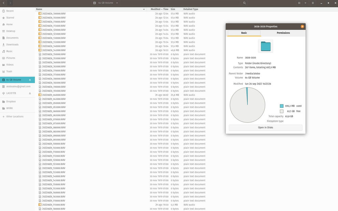Open search with the magnifier icon

[x=244, y=3]
